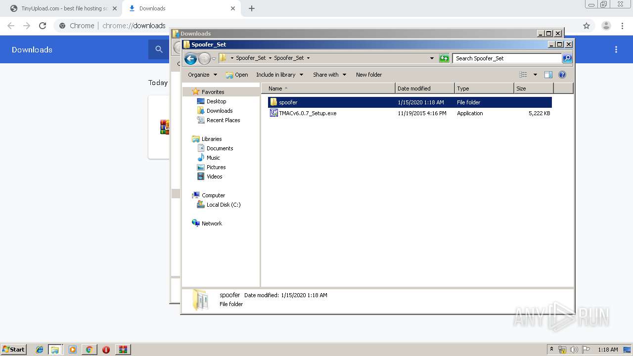Select Computer in navigation pane
This screenshot has width=633, height=356.
point(213,195)
